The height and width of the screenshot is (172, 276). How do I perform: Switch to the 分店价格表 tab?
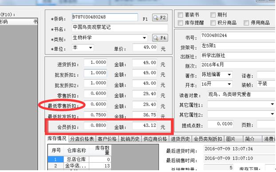[x=82, y=139]
